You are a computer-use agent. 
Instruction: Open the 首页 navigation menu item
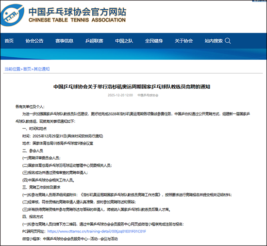tap(9, 41)
